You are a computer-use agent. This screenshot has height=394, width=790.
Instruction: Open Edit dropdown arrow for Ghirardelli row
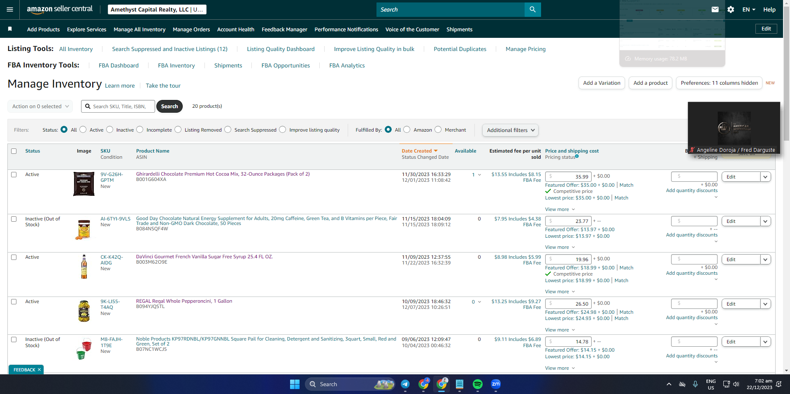[x=765, y=177]
